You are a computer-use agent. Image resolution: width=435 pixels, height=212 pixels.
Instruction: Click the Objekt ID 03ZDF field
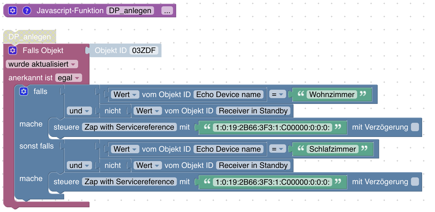[x=144, y=50]
